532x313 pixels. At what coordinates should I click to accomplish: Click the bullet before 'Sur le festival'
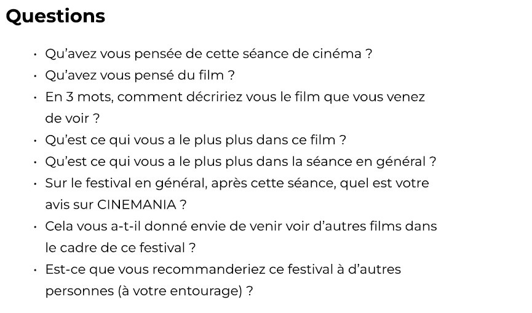(x=36, y=184)
